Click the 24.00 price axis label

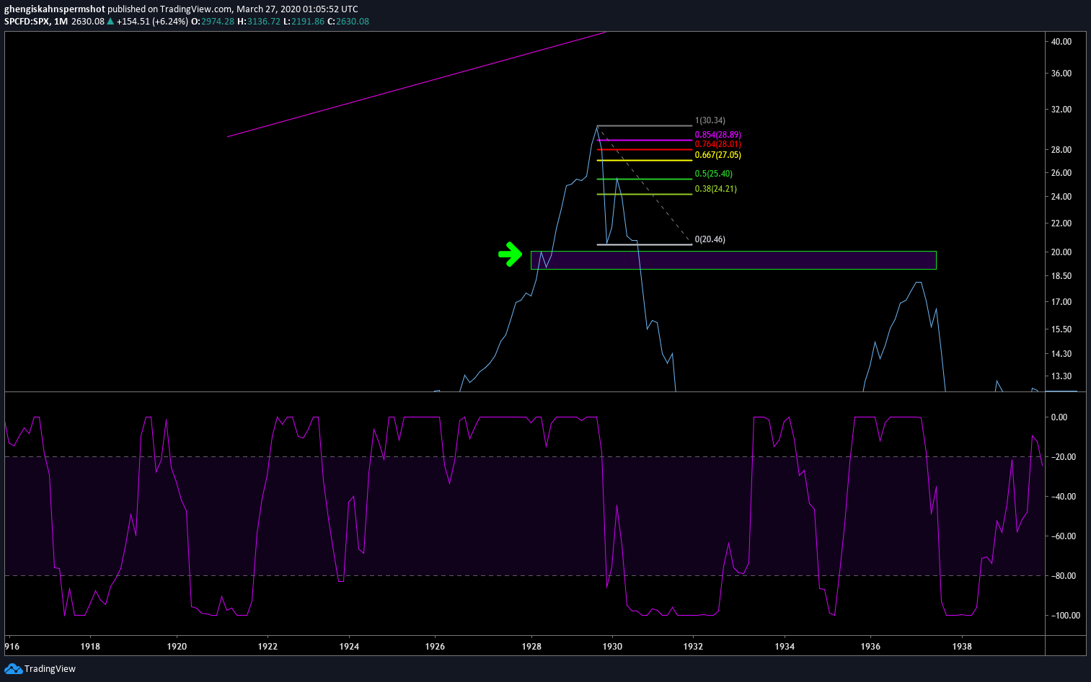coord(1061,197)
